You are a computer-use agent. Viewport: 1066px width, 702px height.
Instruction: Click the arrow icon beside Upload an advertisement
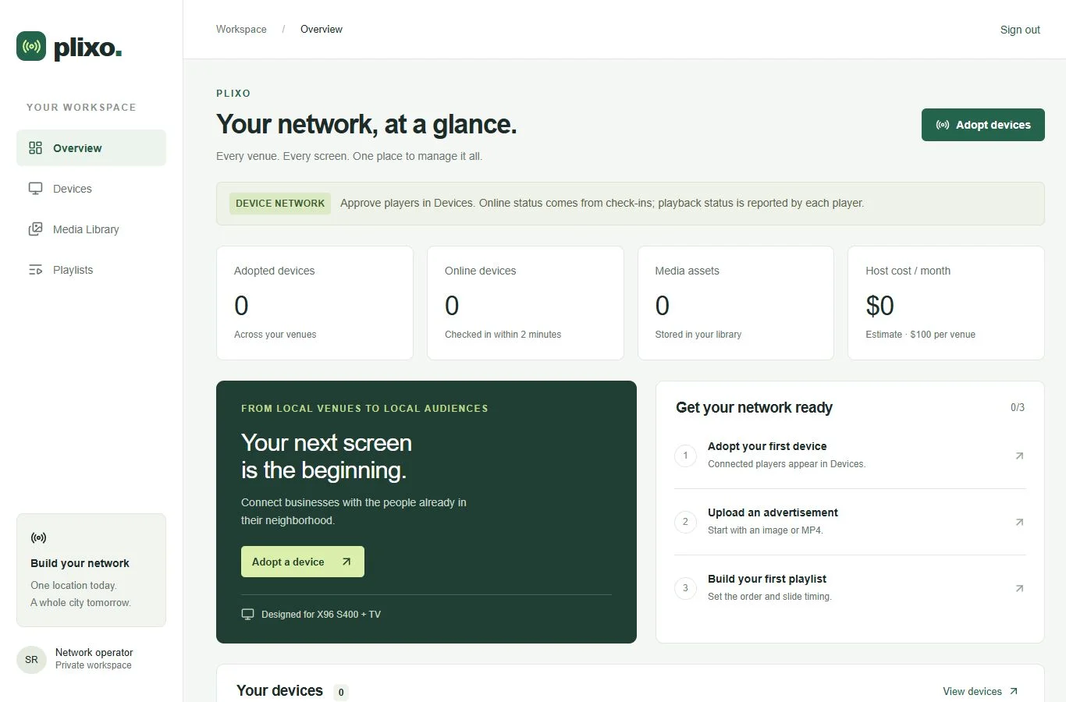[1019, 522]
